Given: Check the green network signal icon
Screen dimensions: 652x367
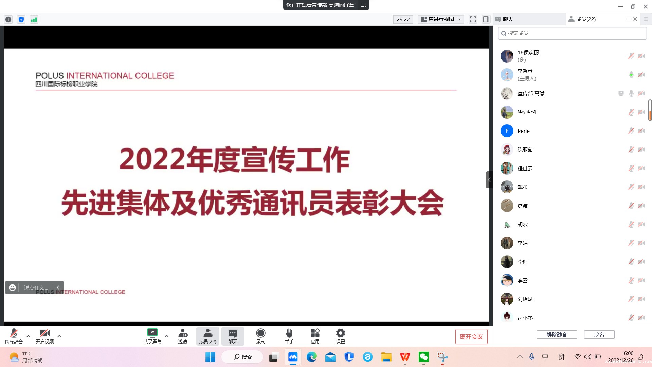Looking at the screenshot, I should coord(34,19).
